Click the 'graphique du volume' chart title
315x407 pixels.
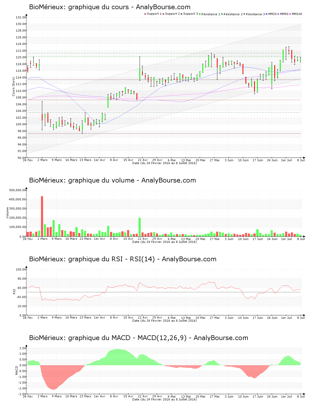(x=112, y=180)
